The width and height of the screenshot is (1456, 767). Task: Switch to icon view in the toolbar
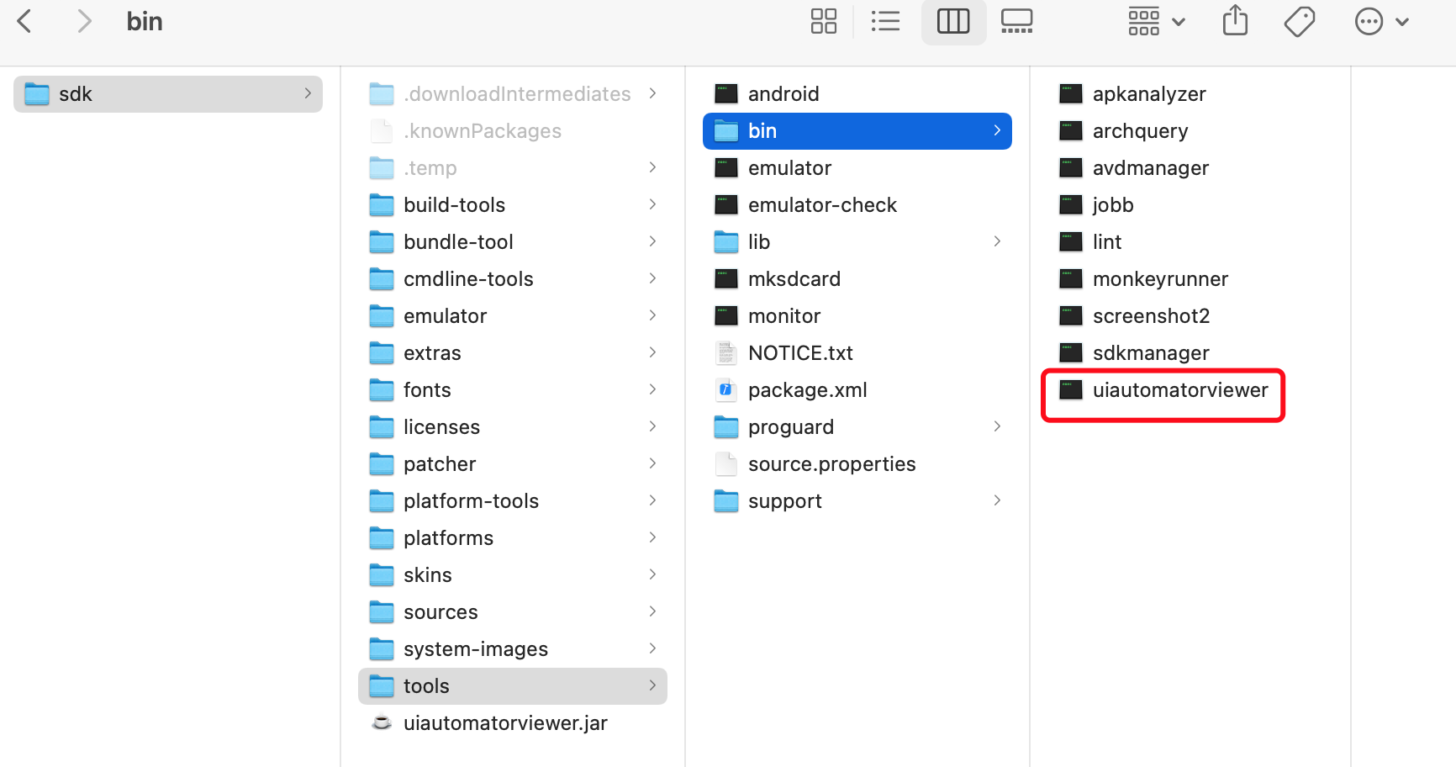coord(823,21)
